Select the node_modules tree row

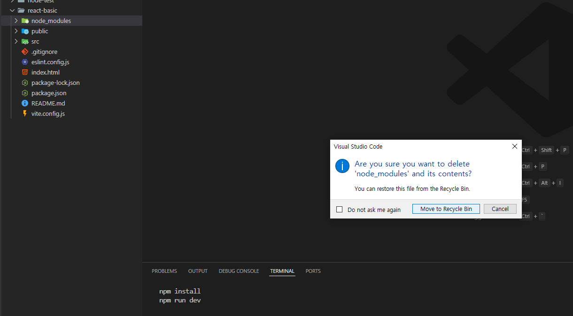tap(71, 21)
